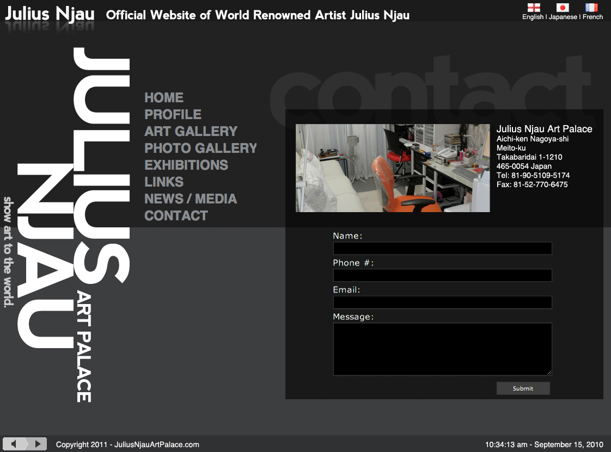611x452 pixels.
Task: Choose the French flag icon
Action: click(x=591, y=8)
